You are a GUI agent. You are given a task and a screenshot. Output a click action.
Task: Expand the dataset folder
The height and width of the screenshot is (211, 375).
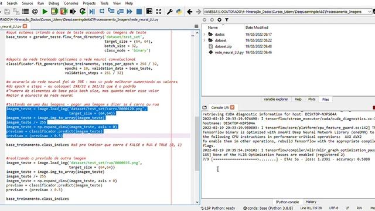(204, 40)
